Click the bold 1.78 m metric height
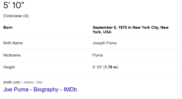 pyautogui.click(x=111, y=67)
